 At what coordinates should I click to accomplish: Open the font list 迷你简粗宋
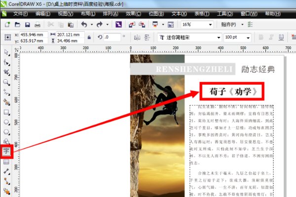(x=219, y=37)
